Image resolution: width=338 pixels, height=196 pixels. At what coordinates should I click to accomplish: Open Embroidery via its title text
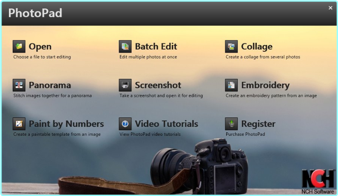pos(265,85)
